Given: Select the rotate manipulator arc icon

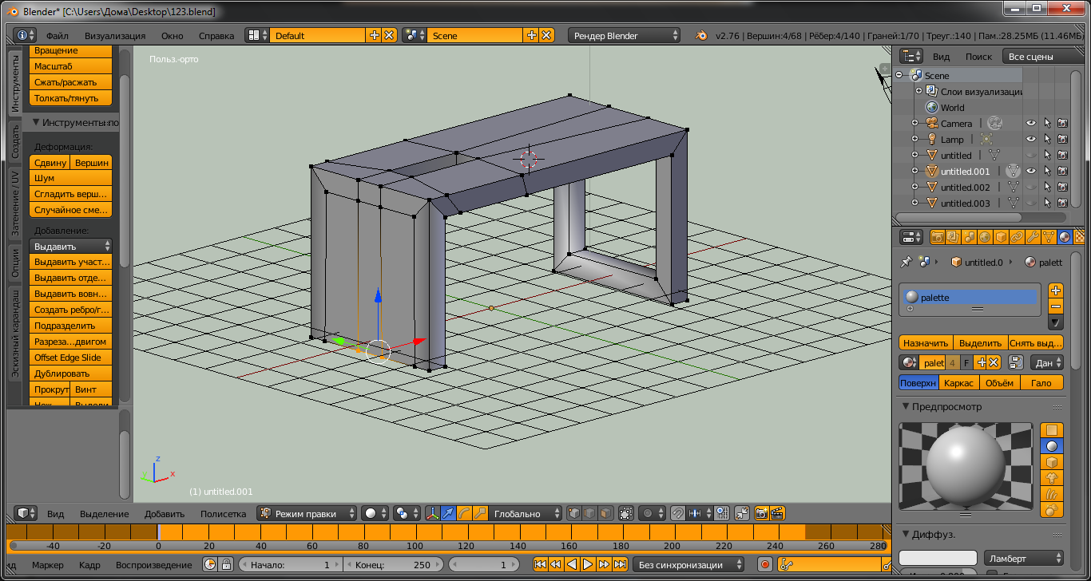Looking at the screenshot, I should click(x=464, y=513).
